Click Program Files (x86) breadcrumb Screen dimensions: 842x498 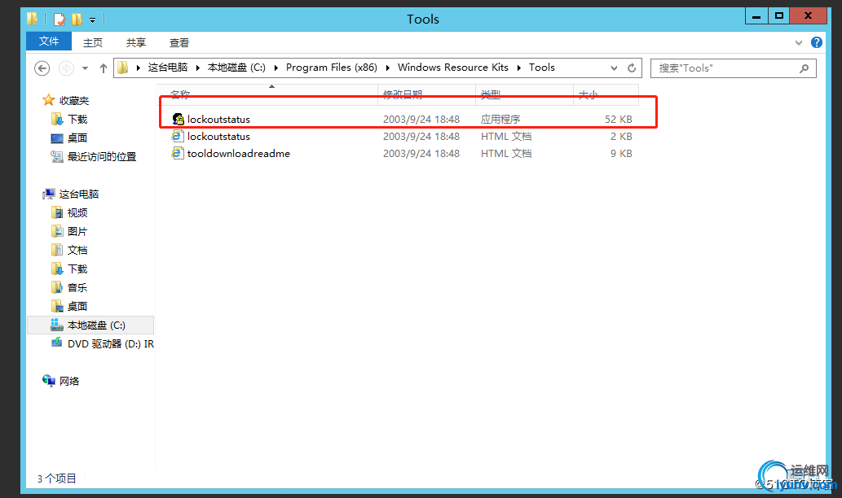coord(331,67)
